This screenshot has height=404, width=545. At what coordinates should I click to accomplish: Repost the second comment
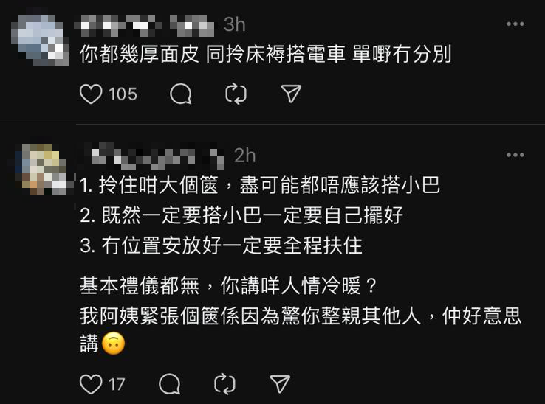click(224, 384)
